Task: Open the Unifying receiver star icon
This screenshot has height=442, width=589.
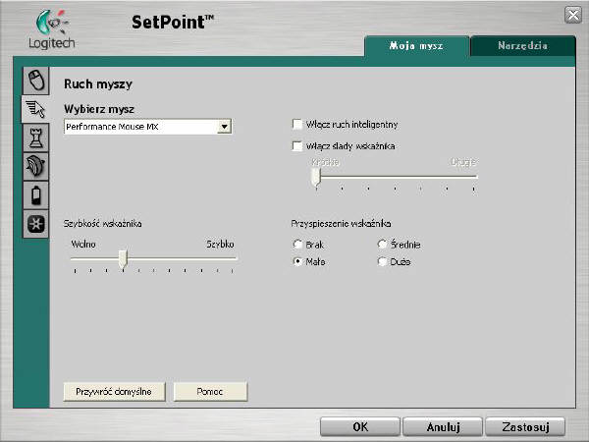Action: tap(35, 224)
